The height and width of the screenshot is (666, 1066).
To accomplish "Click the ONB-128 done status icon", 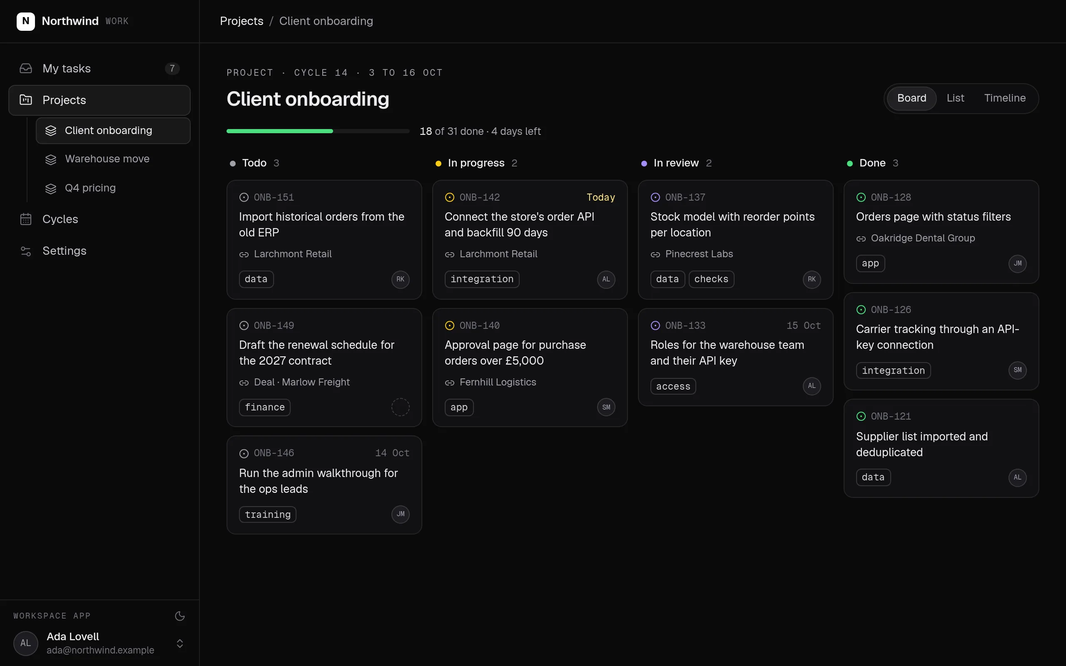I will point(861,197).
